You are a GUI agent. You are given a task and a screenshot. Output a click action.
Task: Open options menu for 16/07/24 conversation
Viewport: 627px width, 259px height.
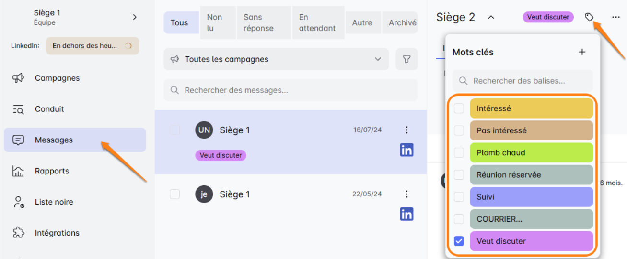[x=406, y=130]
